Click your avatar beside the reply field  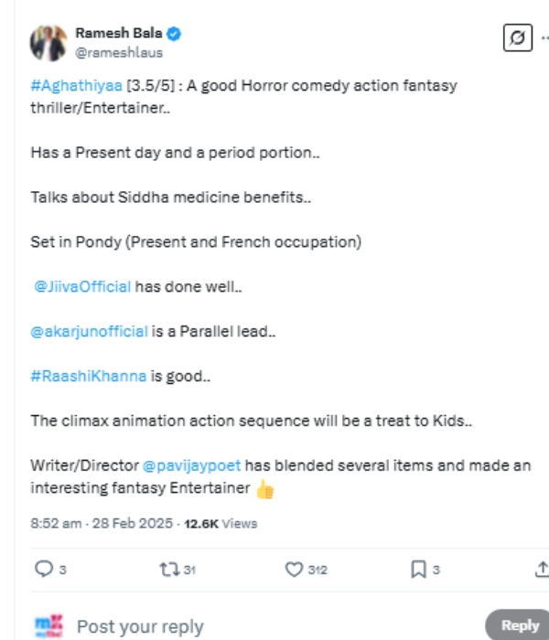click(48, 625)
